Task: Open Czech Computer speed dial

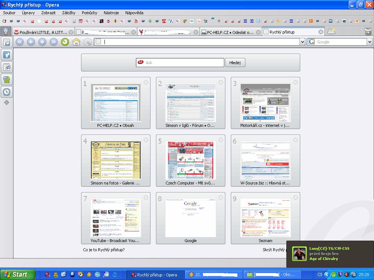Action: 191,160
